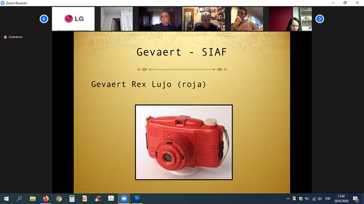Launch Firefox from the taskbar

(x=45, y=199)
